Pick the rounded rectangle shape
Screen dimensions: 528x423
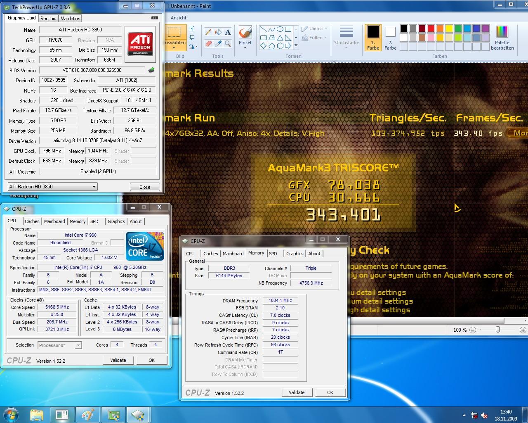coord(263,38)
